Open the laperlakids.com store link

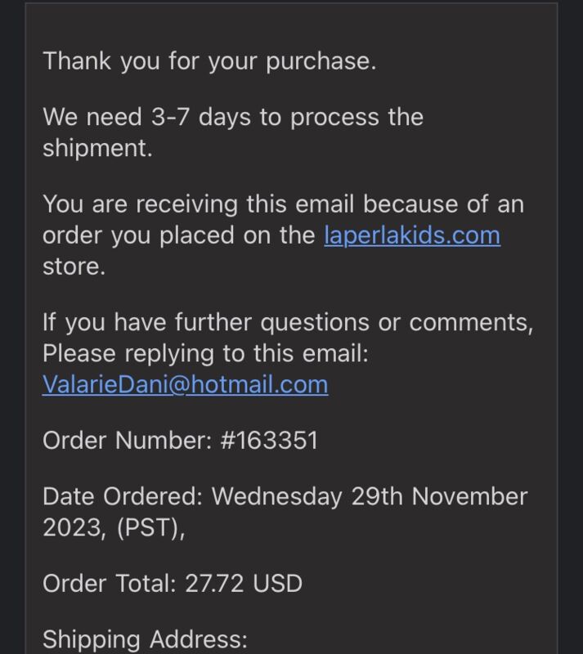(x=412, y=235)
